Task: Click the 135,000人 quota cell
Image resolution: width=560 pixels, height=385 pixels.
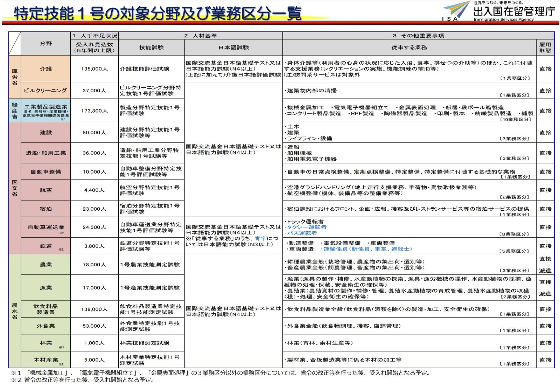Action: [x=94, y=69]
